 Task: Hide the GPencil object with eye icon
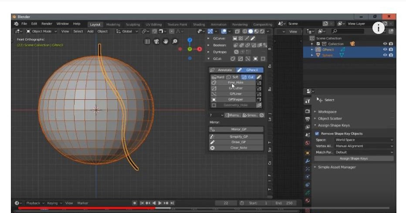tap(385, 49)
